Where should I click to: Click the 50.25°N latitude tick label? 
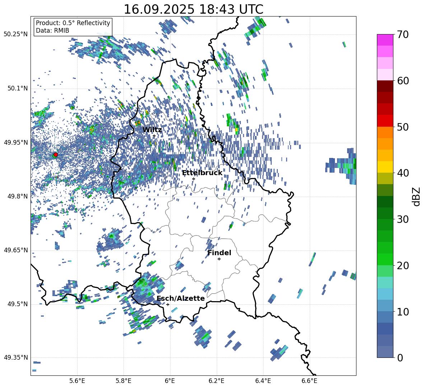(x=16, y=34)
